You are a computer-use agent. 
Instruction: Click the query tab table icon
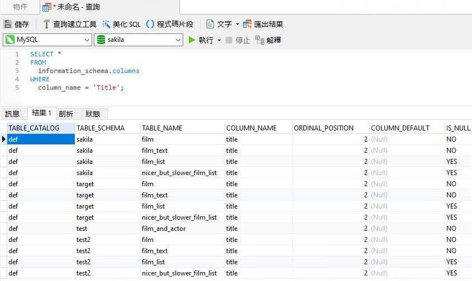tap(47, 7)
